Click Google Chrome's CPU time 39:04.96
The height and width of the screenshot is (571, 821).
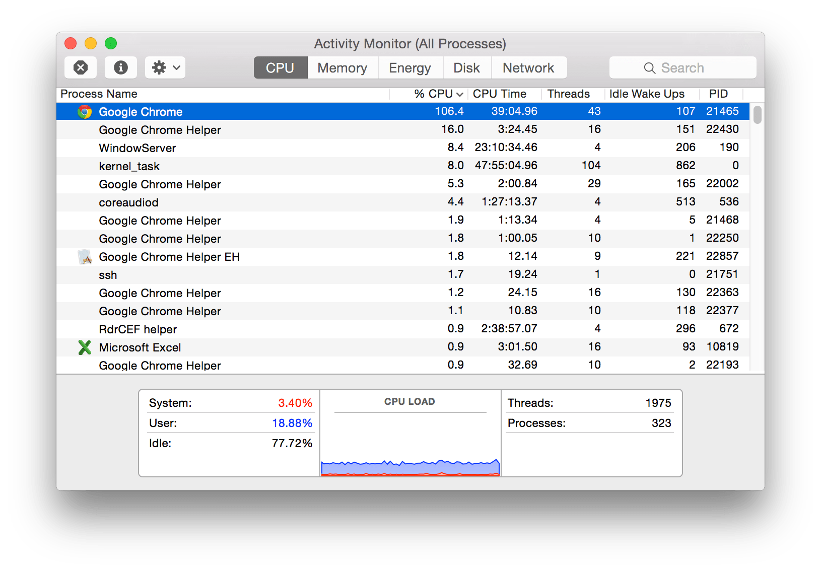[x=514, y=111]
